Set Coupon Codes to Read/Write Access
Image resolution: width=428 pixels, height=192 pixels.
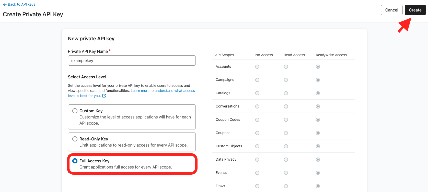[318, 120]
